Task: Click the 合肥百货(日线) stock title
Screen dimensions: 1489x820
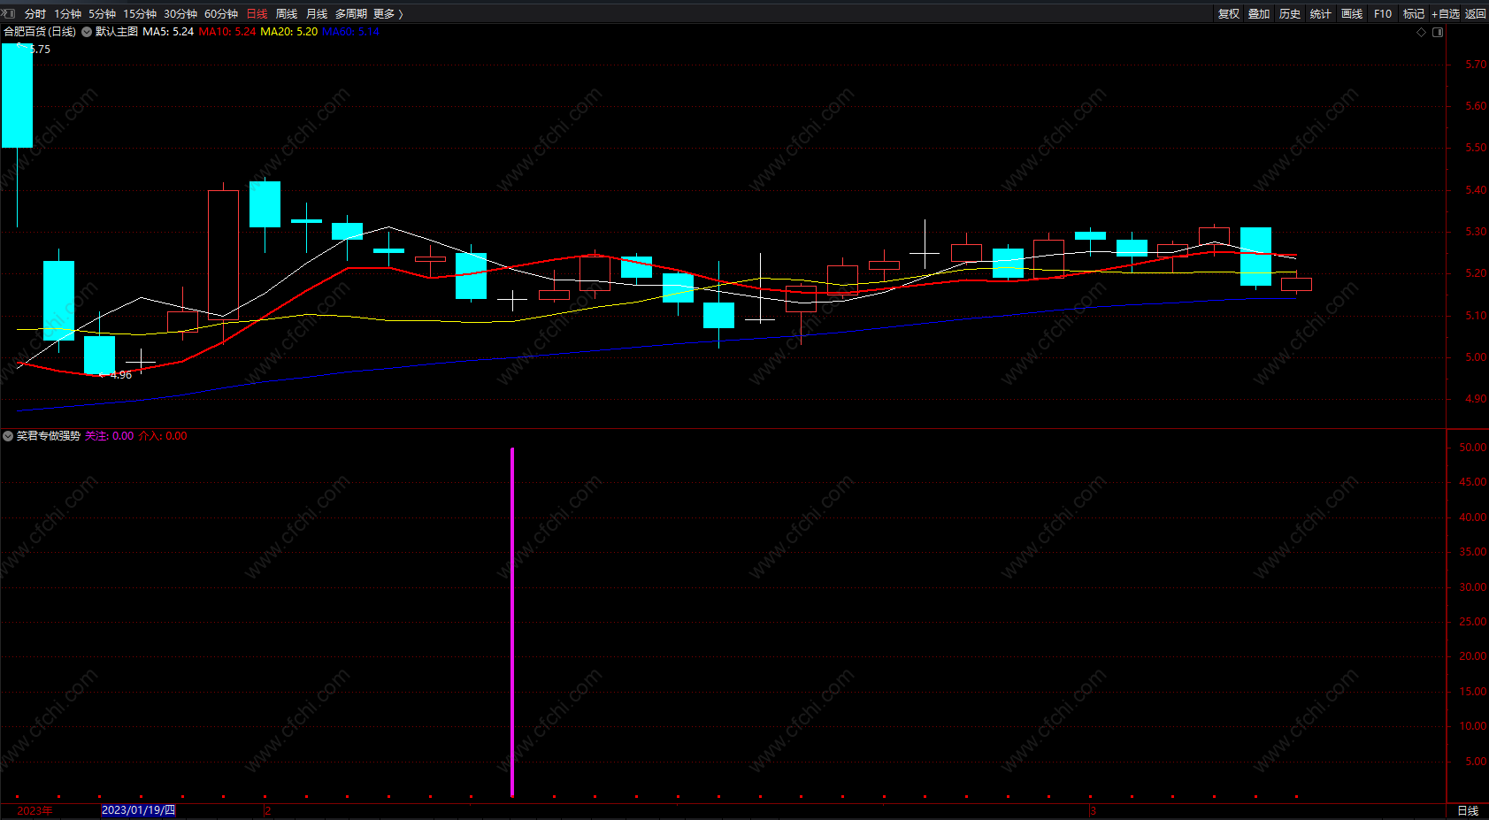Action: point(40,32)
